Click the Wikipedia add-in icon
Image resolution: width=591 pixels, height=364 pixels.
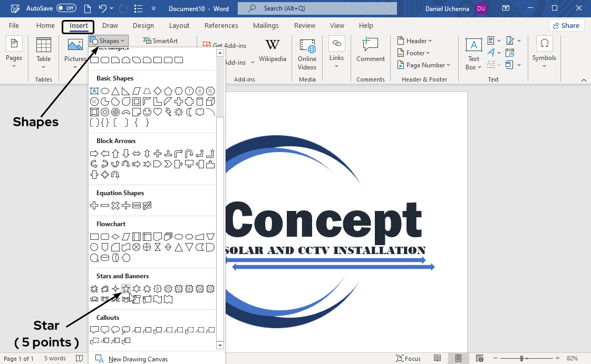click(x=273, y=50)
